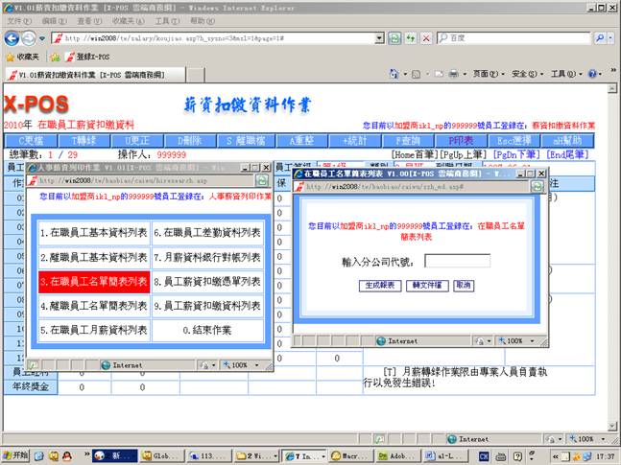Click the refresh icon beside address bar
Screen dimensions: 621x465
point(394,38)
